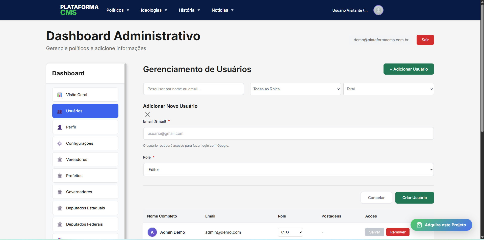
Task: Click the Governadores building icon
Action: (60, 192)
